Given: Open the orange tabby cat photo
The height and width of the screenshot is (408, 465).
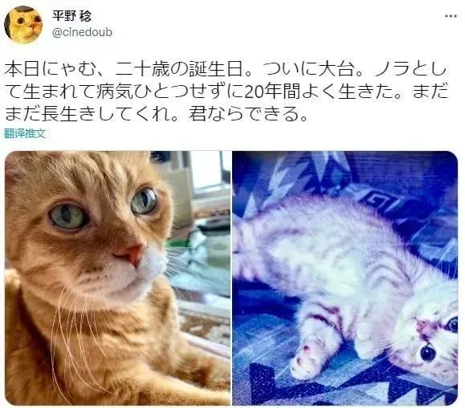Looking at the screenshot, I should click(118, 278).
